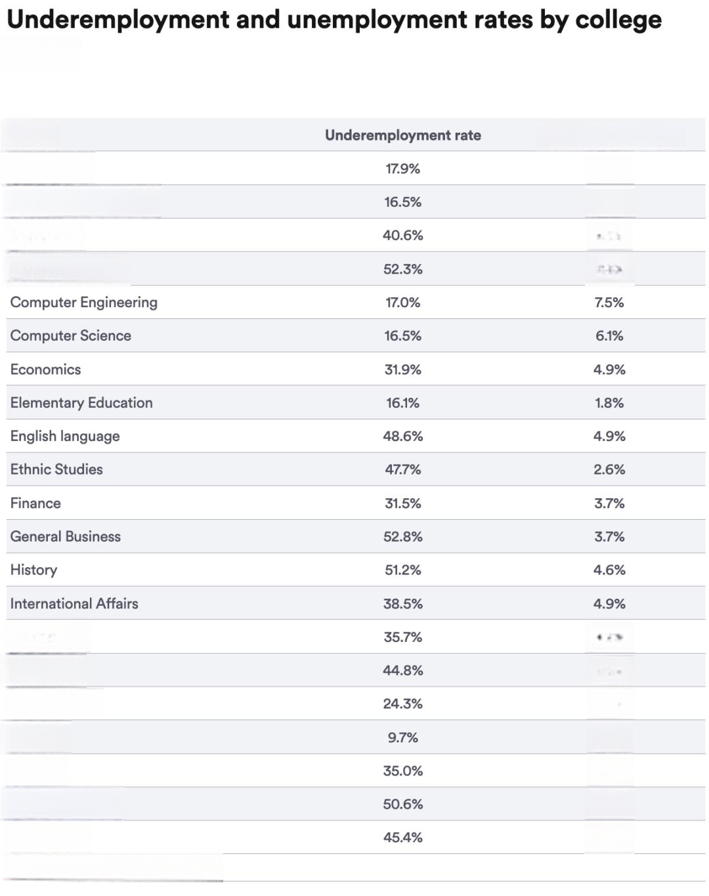709x896 pixels.
Task: Click the table title heading text
Action: 334,20
